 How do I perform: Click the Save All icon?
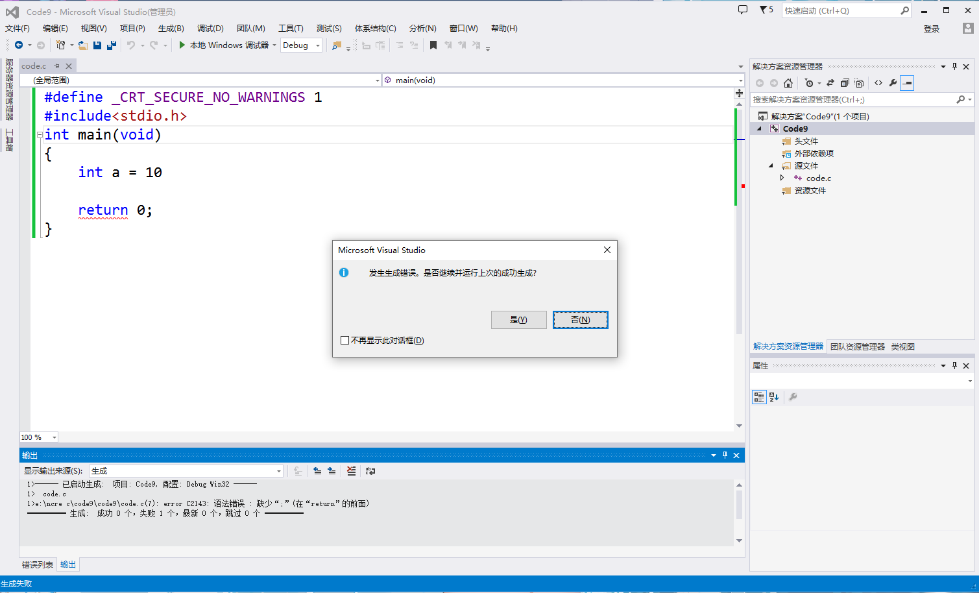pos(112,45)
